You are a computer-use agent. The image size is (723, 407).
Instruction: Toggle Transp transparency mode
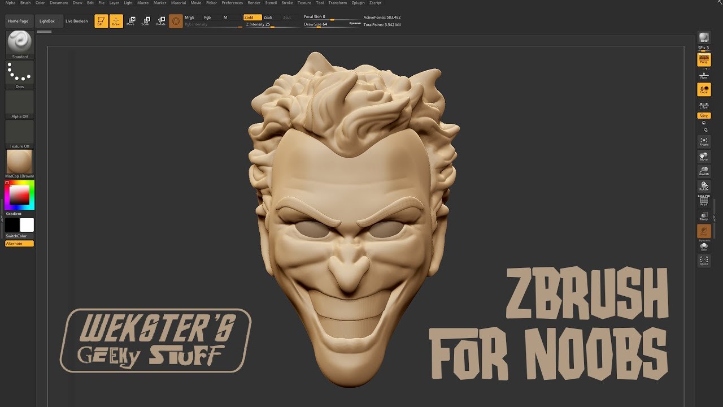[704, 216]
